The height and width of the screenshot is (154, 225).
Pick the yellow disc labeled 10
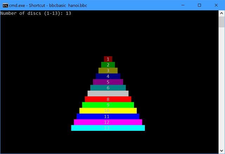(108, 111)
